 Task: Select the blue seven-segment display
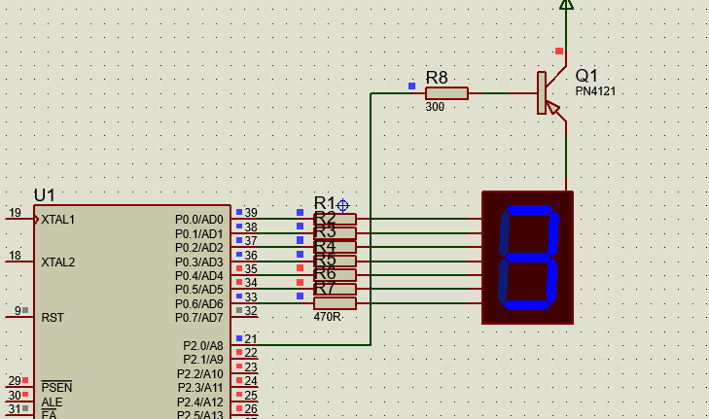(x=527, y=258)
